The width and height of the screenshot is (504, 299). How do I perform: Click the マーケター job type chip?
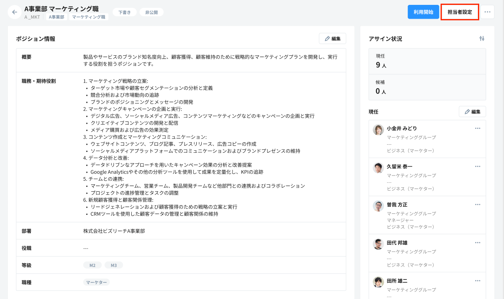tap(96, 282)
